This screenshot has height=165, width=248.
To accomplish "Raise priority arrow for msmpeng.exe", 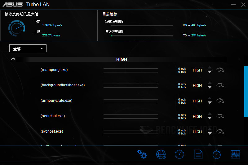I will pyautogui.click(x=210, y=68).
